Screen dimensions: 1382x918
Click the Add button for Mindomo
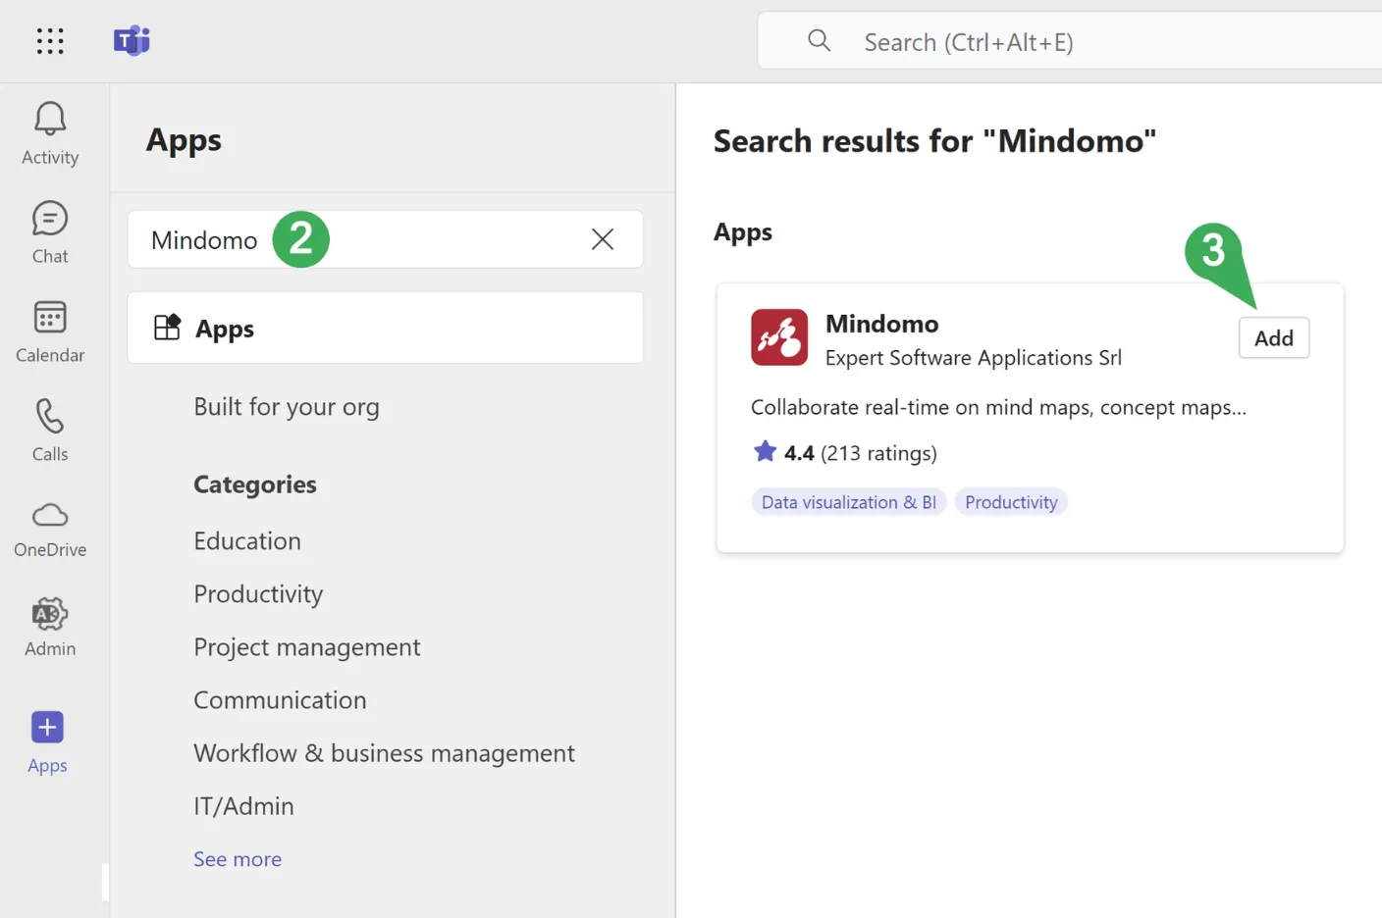coord(1273,338)
